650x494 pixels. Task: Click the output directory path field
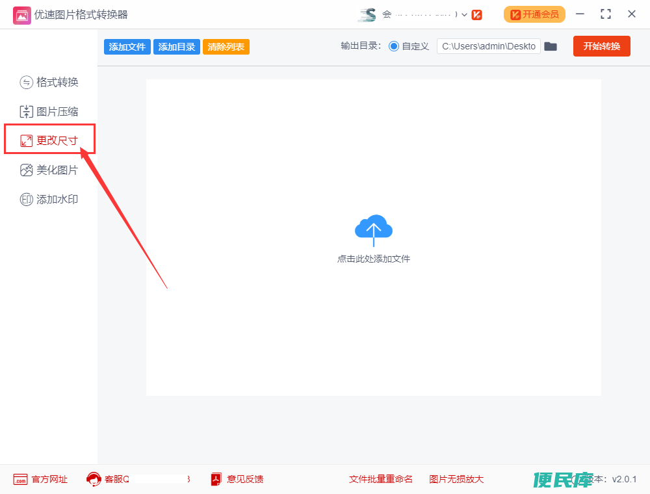[x=488, y=46]
